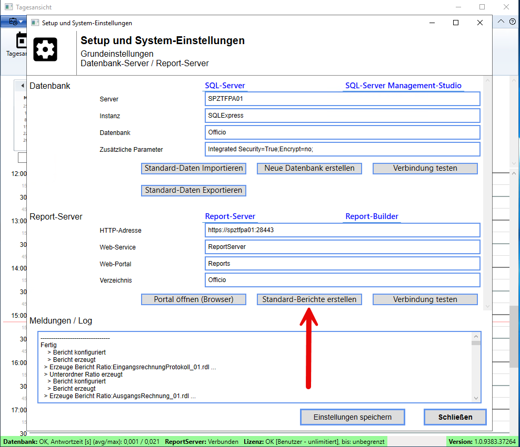Open the SQL-Server Management-Studio link
Viewport: 520px width, 447px height.
[x=403, y=86]
